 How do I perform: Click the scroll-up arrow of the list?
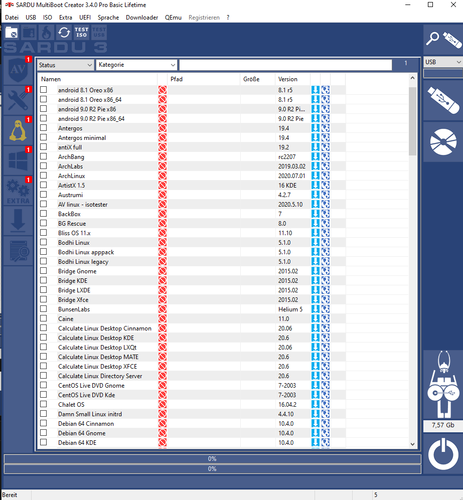[413, 78]
